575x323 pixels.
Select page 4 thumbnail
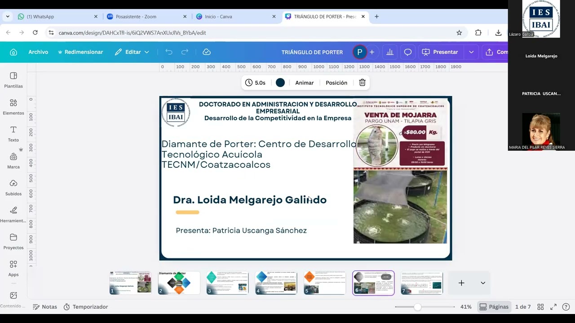coord(276,283)
